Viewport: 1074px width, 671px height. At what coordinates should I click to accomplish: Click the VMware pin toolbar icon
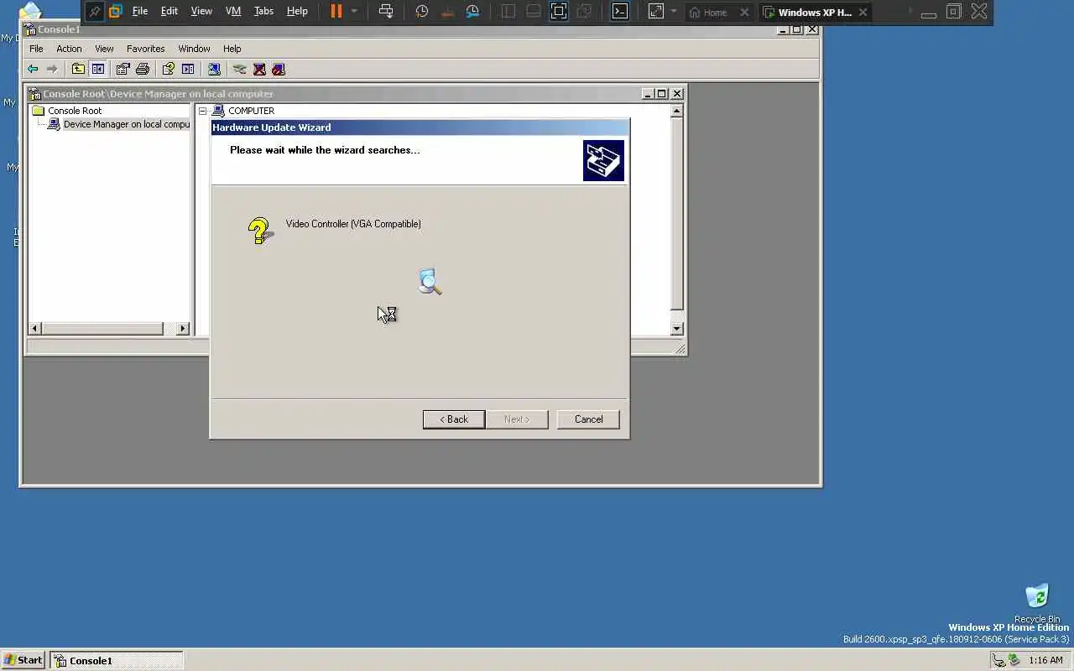pyautogui.click(x=95, y=12)
